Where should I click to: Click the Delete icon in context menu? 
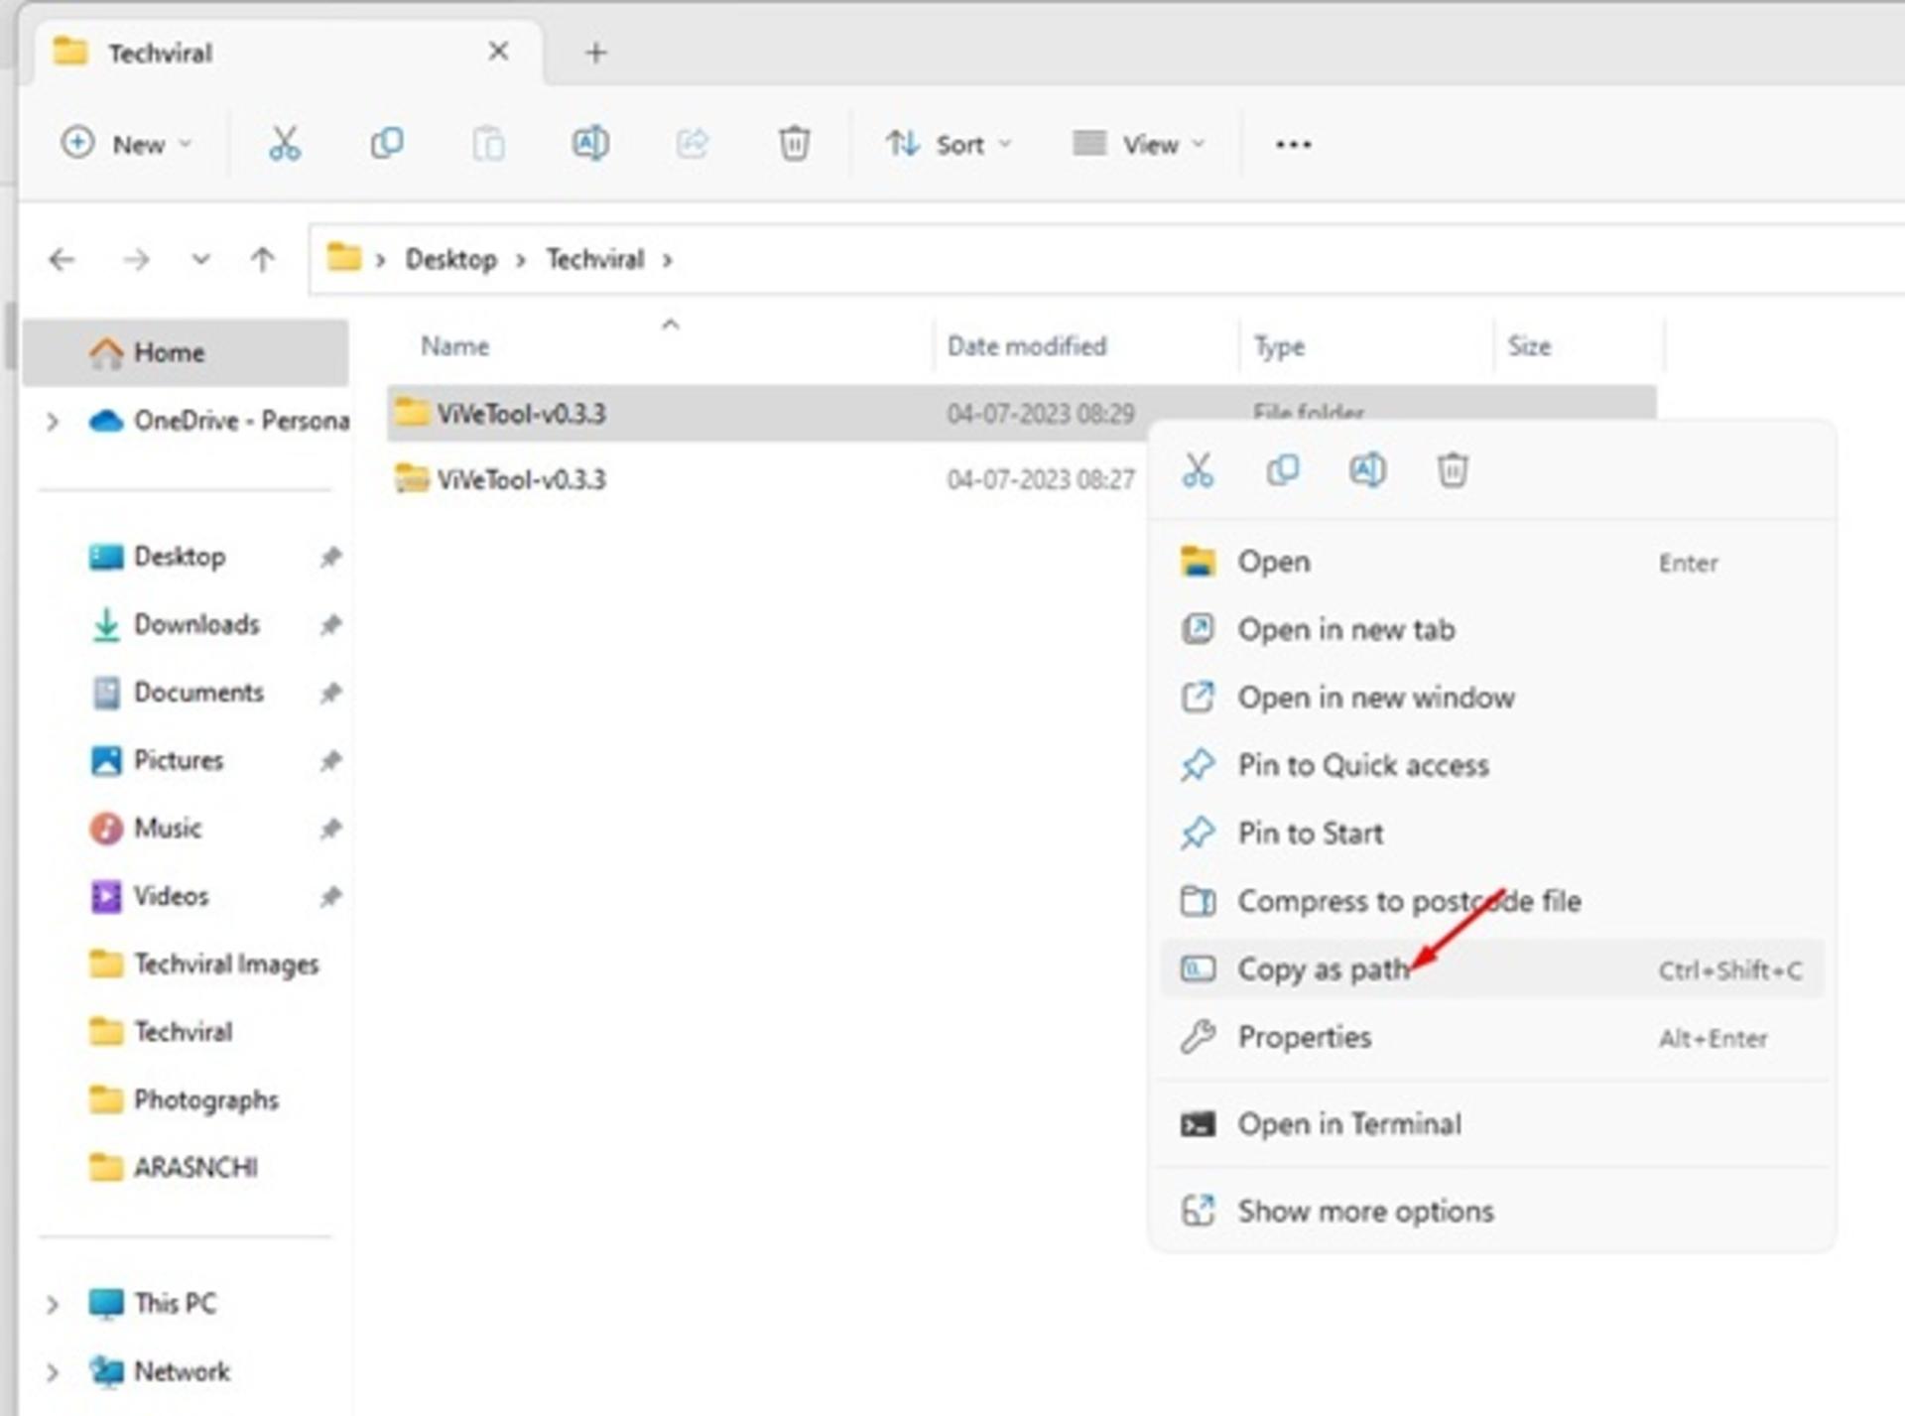(x=1453, y=469)
